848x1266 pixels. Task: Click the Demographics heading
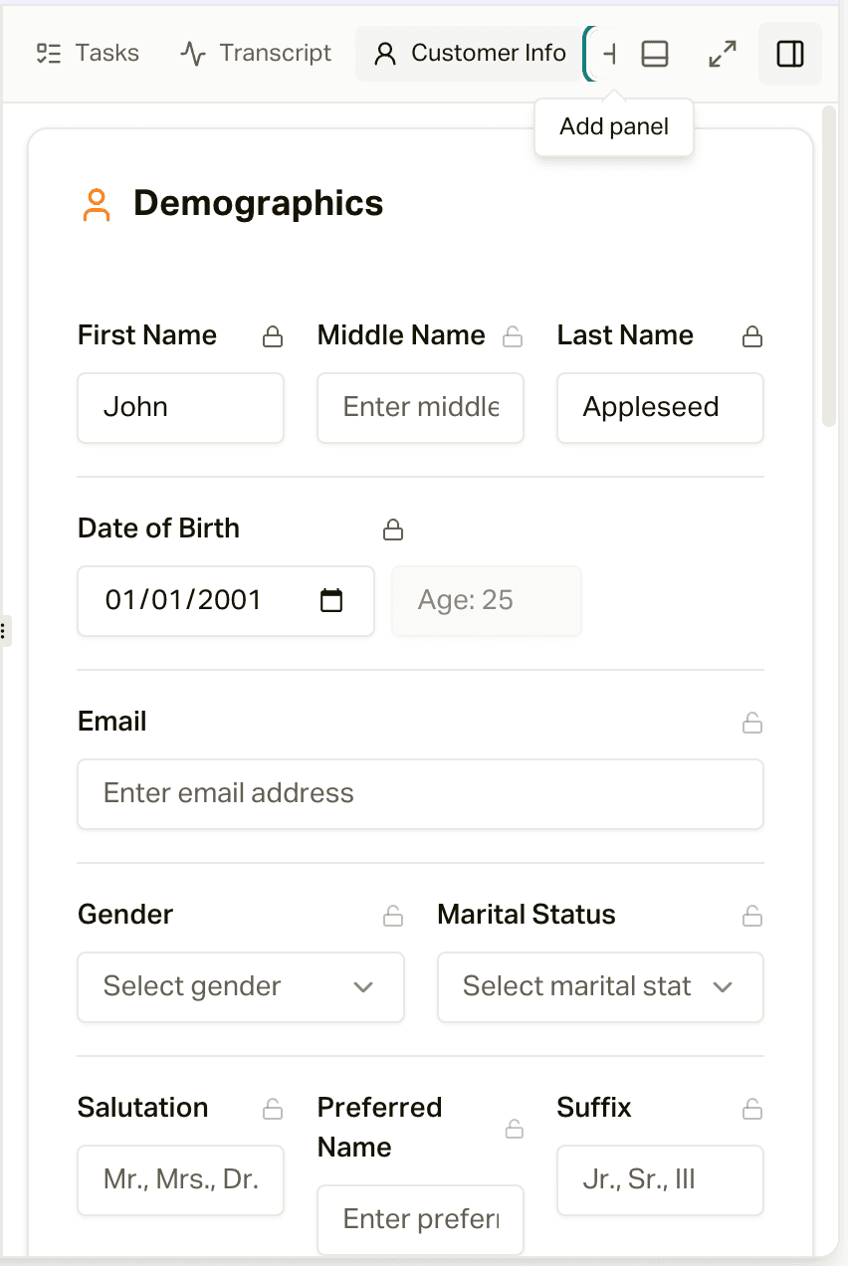coord(258,204)
